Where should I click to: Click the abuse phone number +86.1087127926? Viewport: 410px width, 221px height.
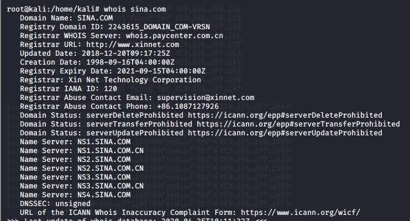point(188,107)
